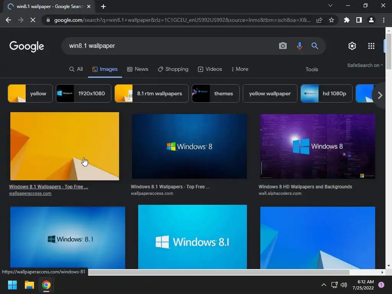The image size is (392, 294).
Task: Switch to the All results tab
Action: [x=76, y=69]
